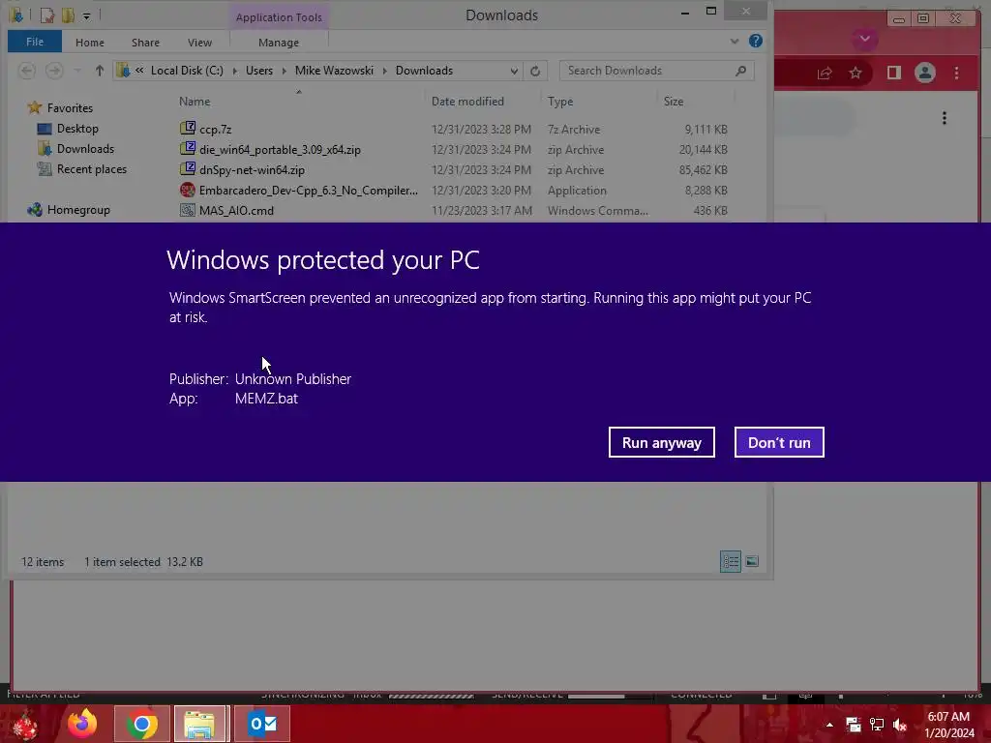Sort files by Date modified column
Image resolution: width=991 pixels, height=743 pixels.
[467, 101]
